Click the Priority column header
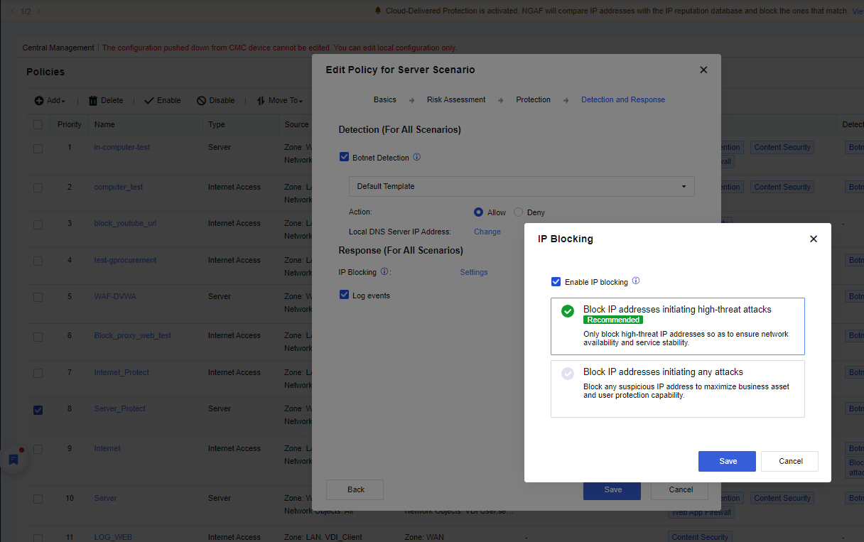The height and width of the screenshot is (542, 864). [x=70, y=124]
